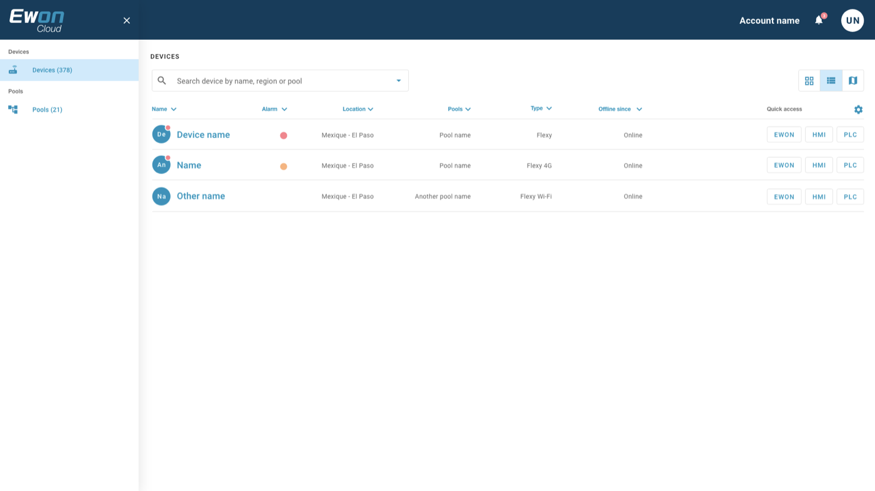Click PLC button in Other name row
The height and width of the screenshot is (491, 875).
click(850, 197)
